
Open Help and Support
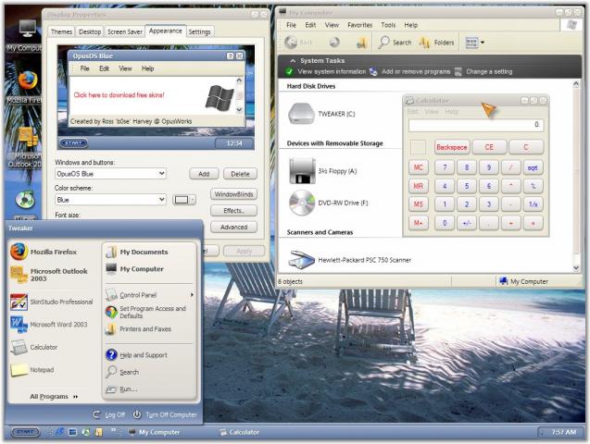137,354
